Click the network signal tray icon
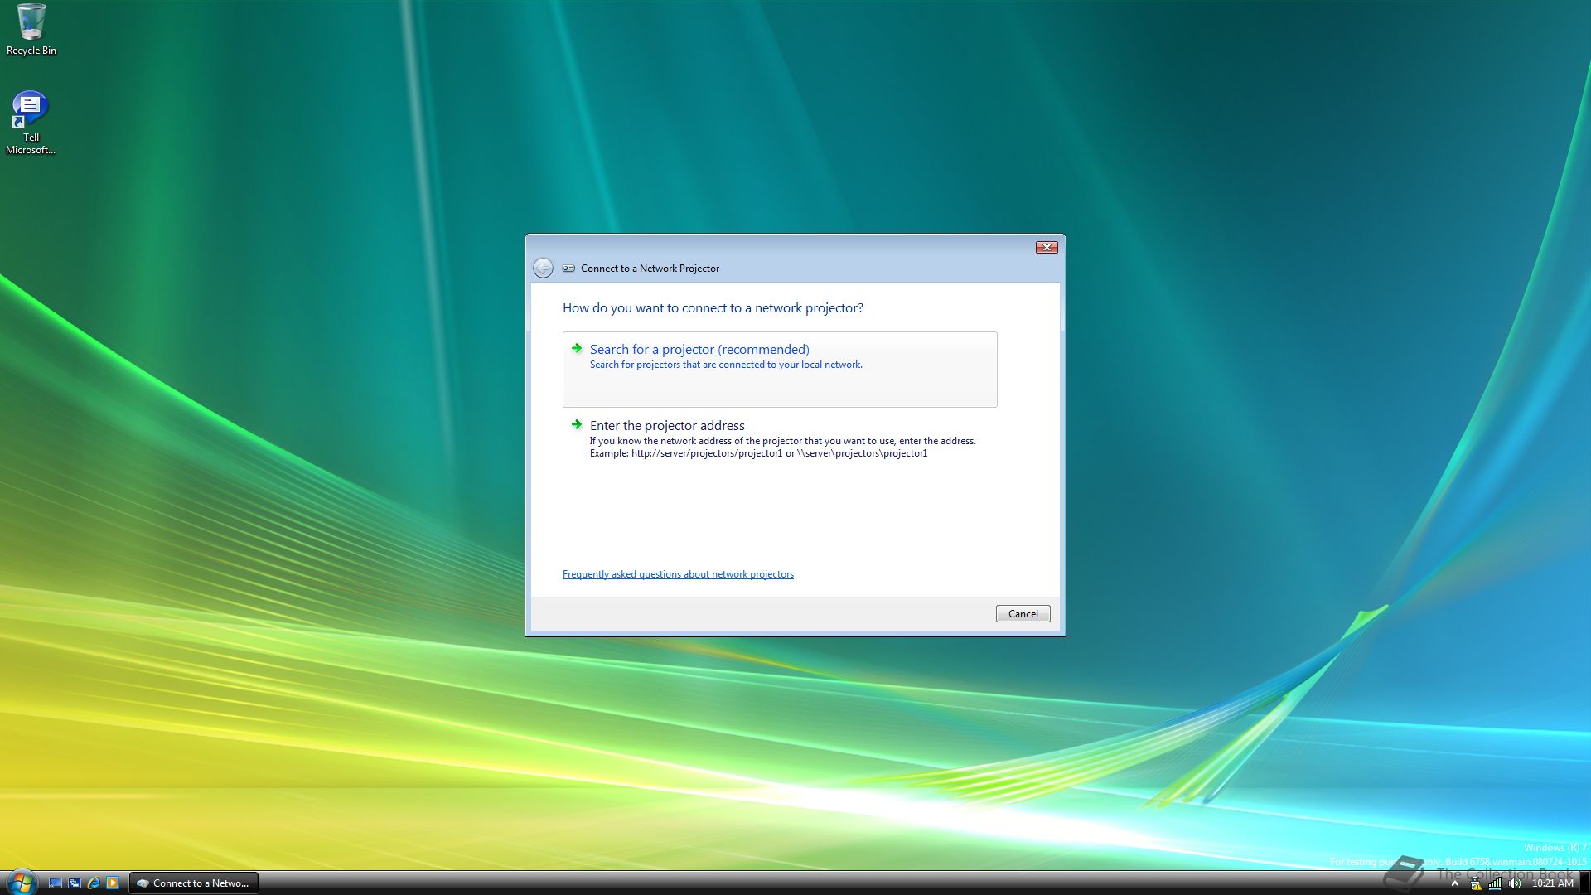The image size is (1591, 895). coord(1495,883)
